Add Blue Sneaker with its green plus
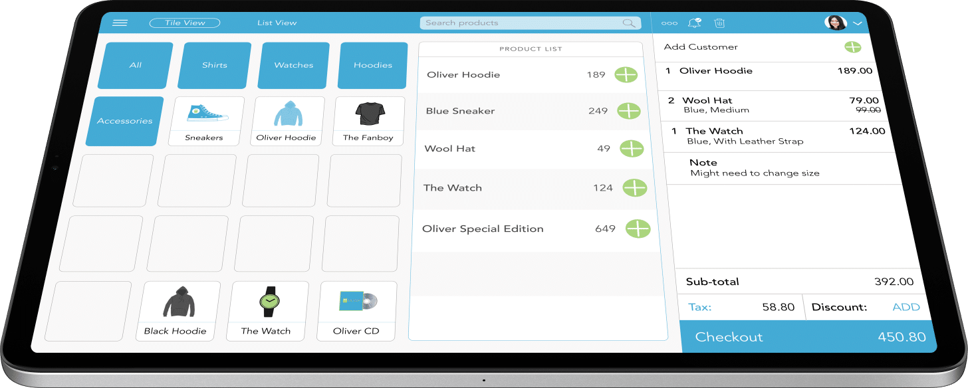This screenshot has width=968, height=388. pyautogui.click(x=628, y=111)
